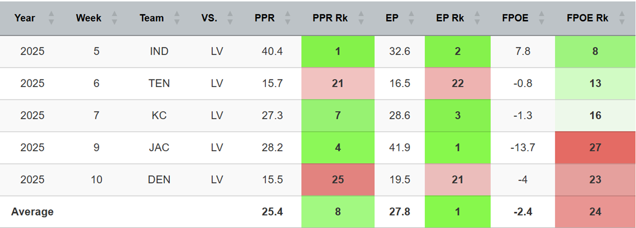Select the JAC team cell
636x228 pixels.
159,148
